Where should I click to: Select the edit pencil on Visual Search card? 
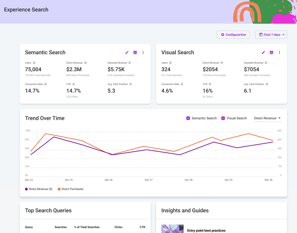coord(263,52)
